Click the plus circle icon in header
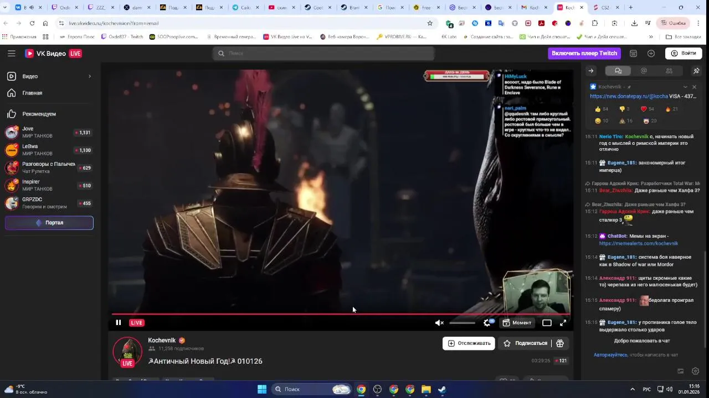709x398 pixels. click(x=651, y=54)
